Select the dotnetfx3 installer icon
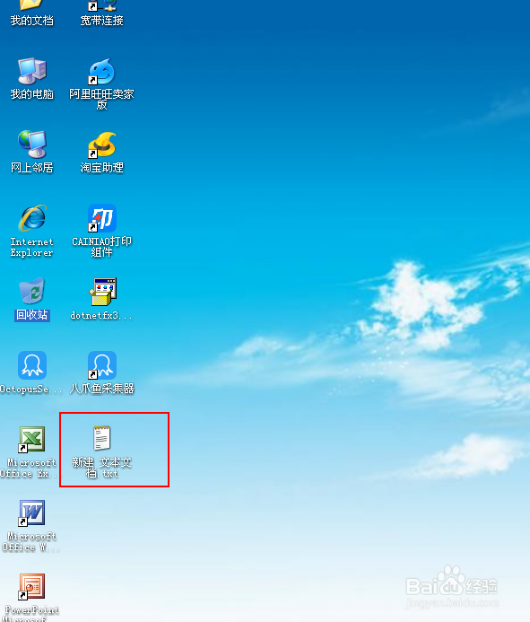Viewport: 530px width, 622px height. [x=102, y=292]
